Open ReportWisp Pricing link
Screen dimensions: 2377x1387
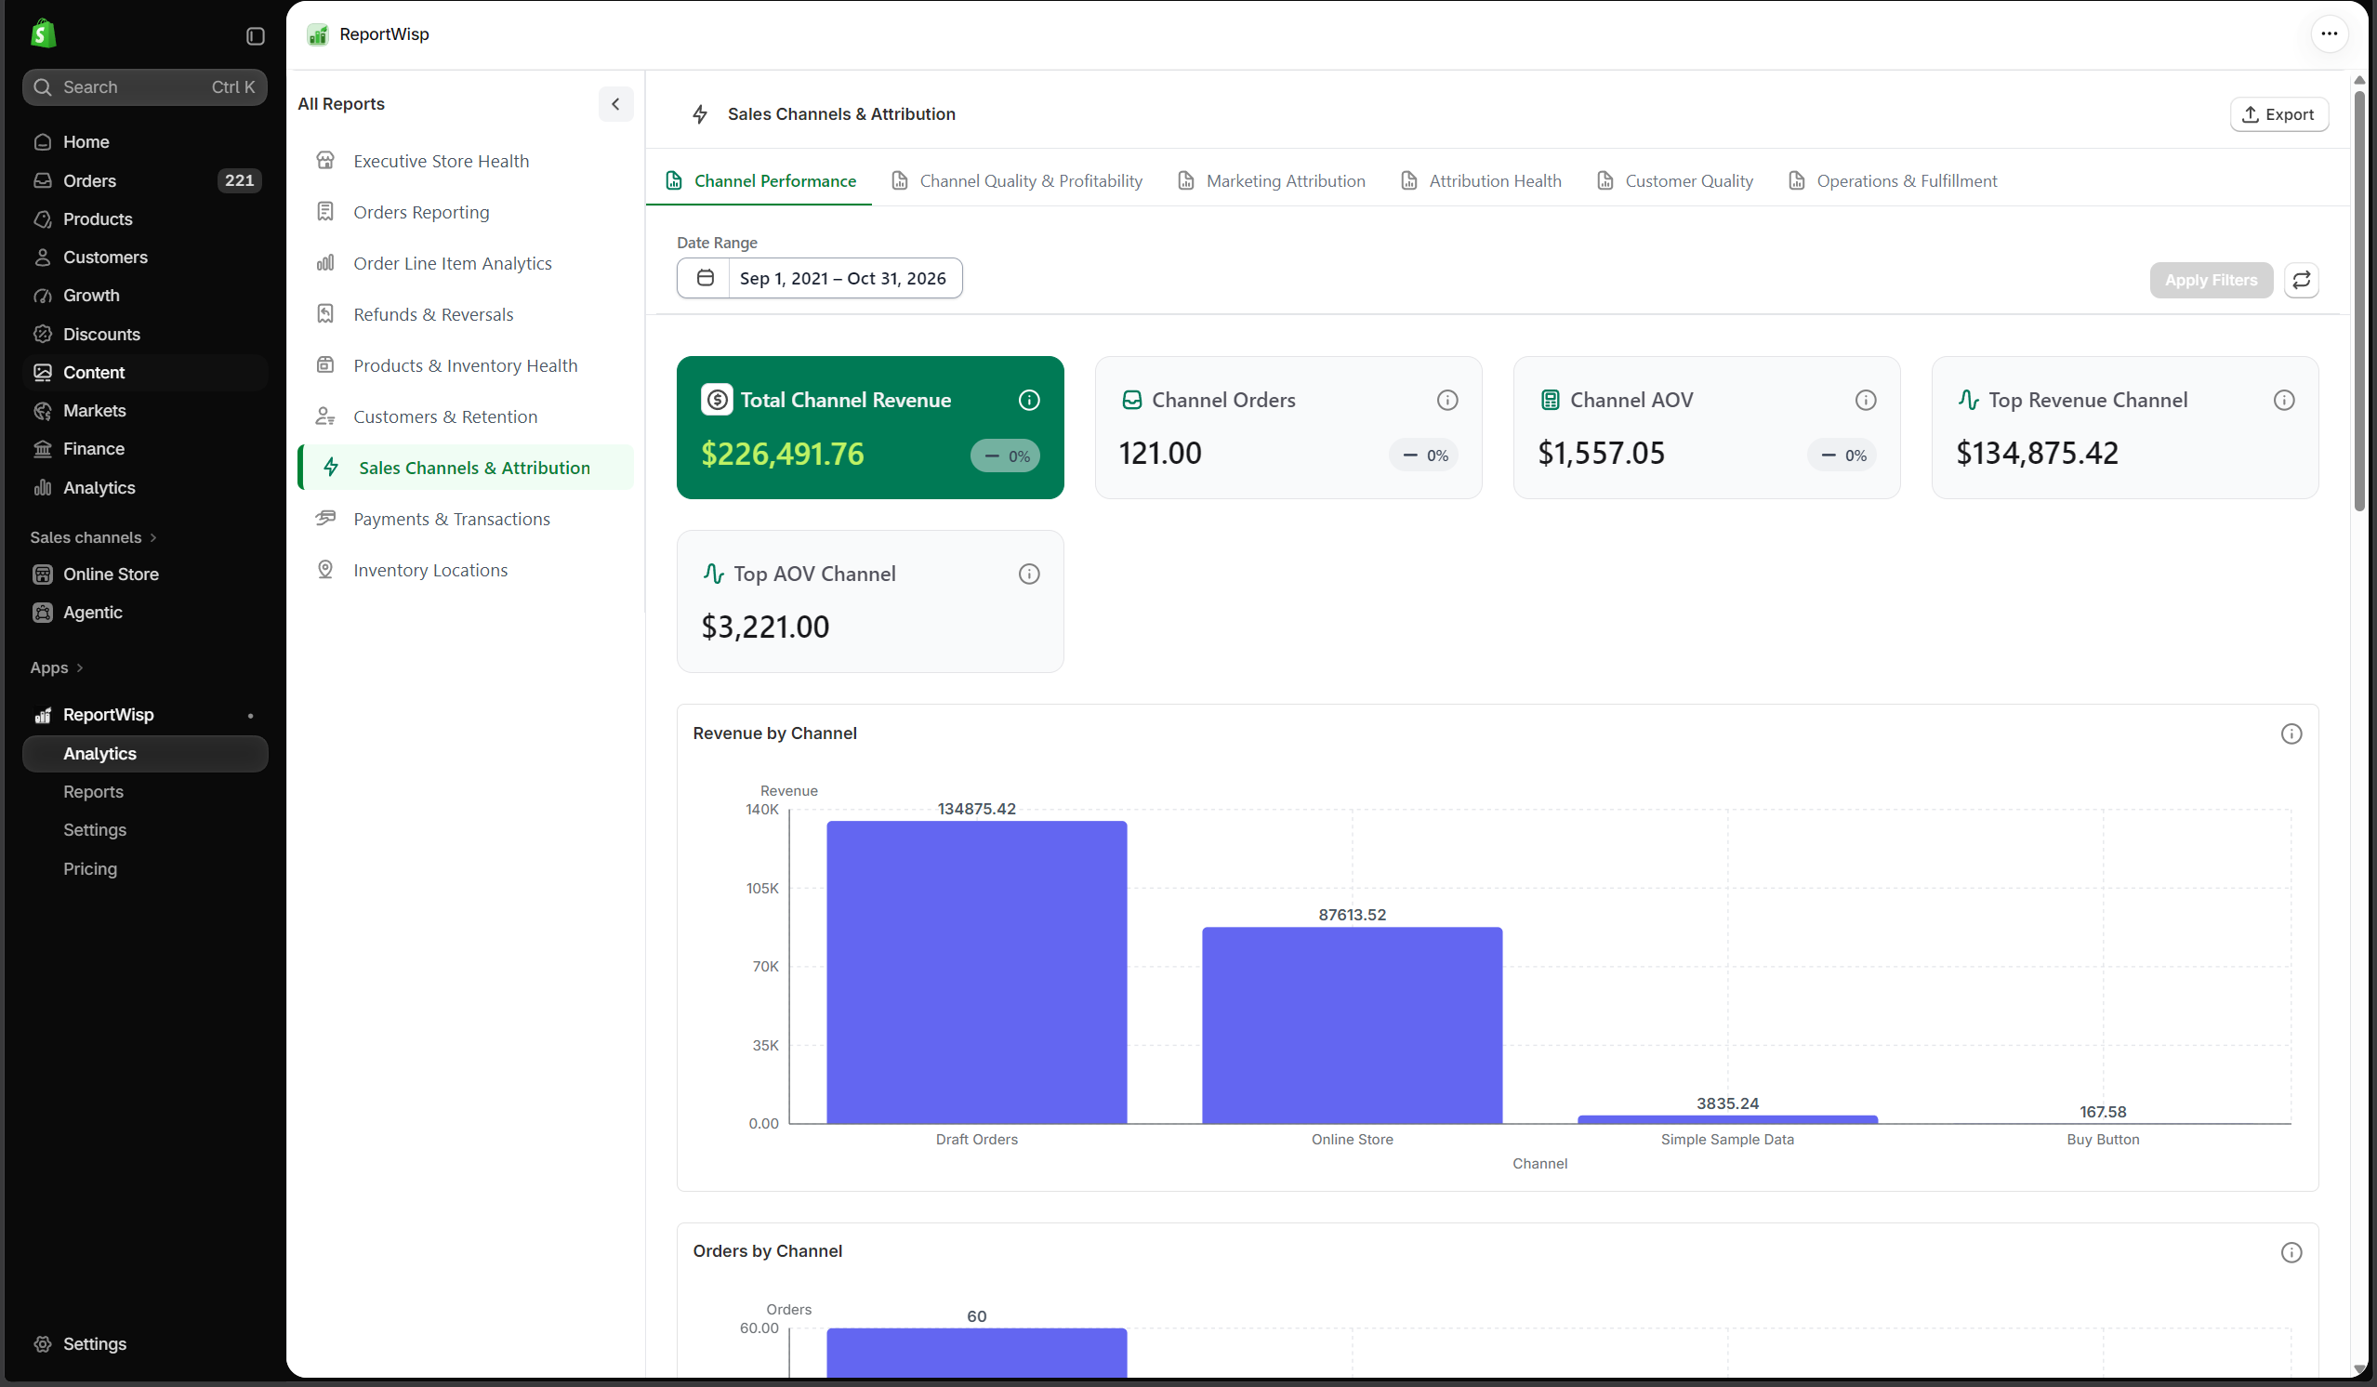(90, 868)
